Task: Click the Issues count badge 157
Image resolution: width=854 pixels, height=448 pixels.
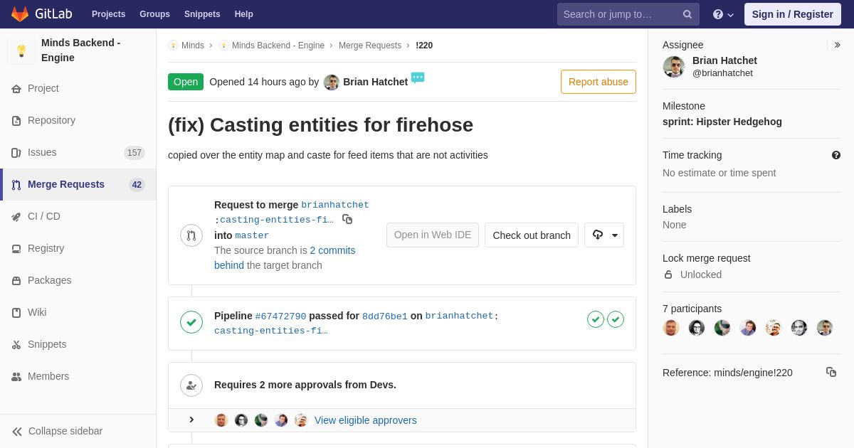Action: (135, 153)
